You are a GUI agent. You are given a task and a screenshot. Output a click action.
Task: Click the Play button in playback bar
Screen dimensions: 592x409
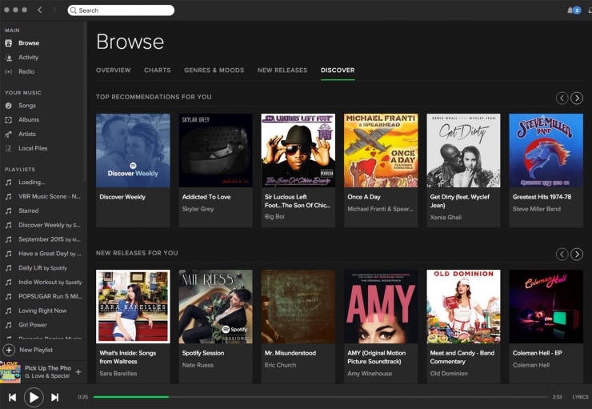[33, 397]
